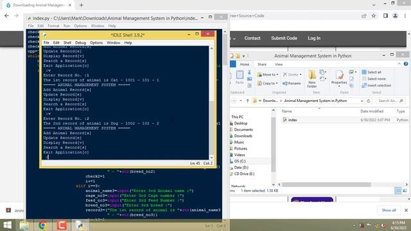Select Downloads in Explorer navigation pane
This screenshot has height=231, width=411.
(243, 136)
